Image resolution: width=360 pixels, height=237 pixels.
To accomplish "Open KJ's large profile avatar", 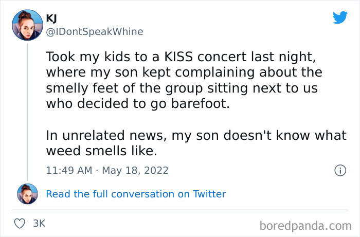I will coord(27,25).
